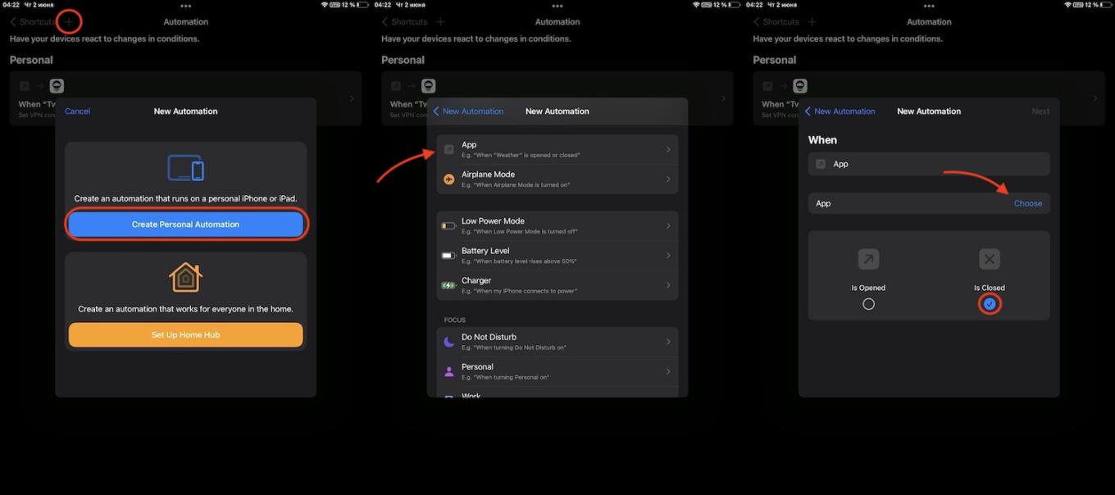Tap Choose to pick an app
This screenshot has width=1115, height=495.
tap(1027, 203)
